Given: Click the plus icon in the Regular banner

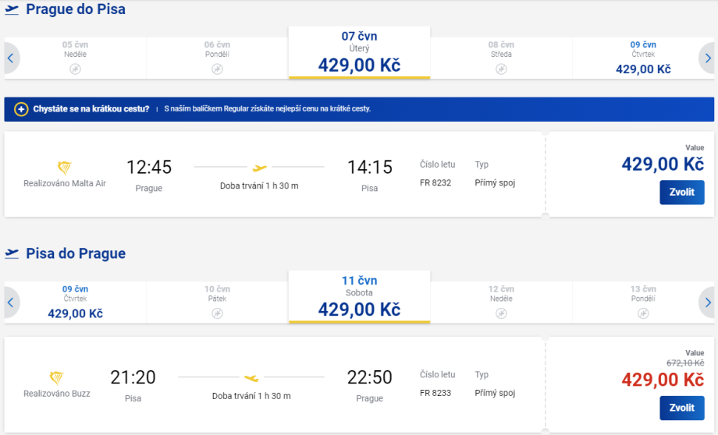Looking at the screenshot, I should point(21,109).
